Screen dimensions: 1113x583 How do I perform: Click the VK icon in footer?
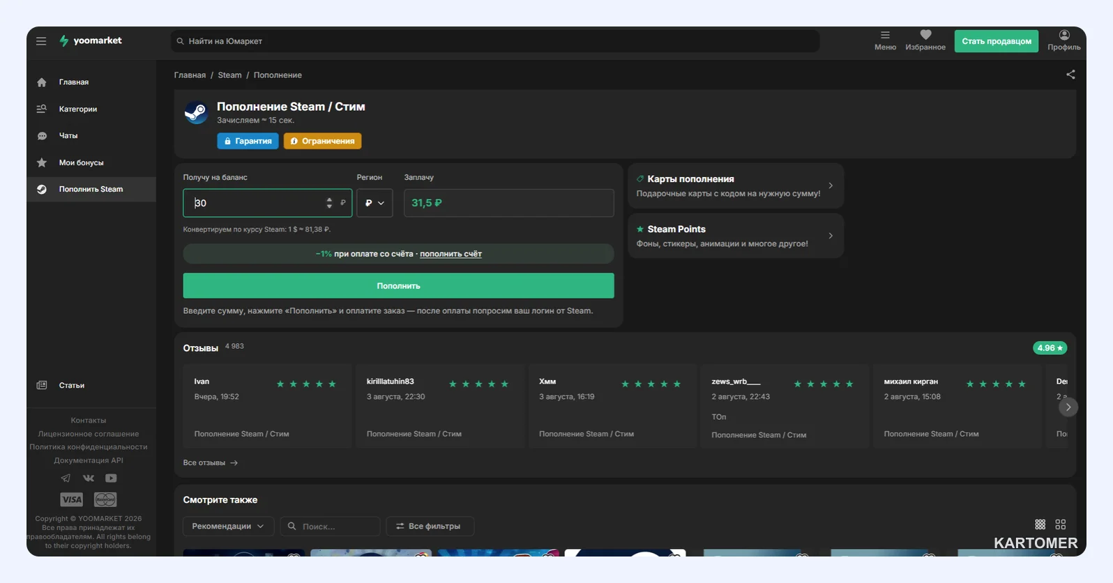click(89, 478)
